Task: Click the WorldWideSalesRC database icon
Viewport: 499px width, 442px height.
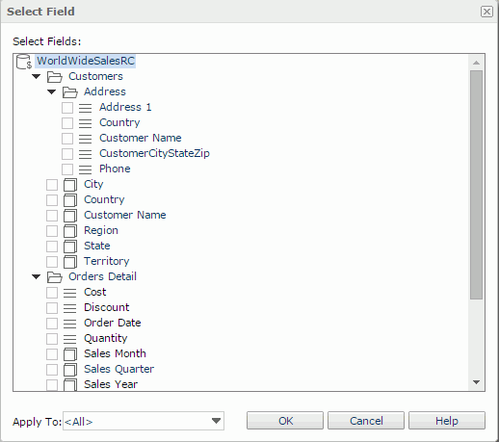Action: tap(24, 62)
